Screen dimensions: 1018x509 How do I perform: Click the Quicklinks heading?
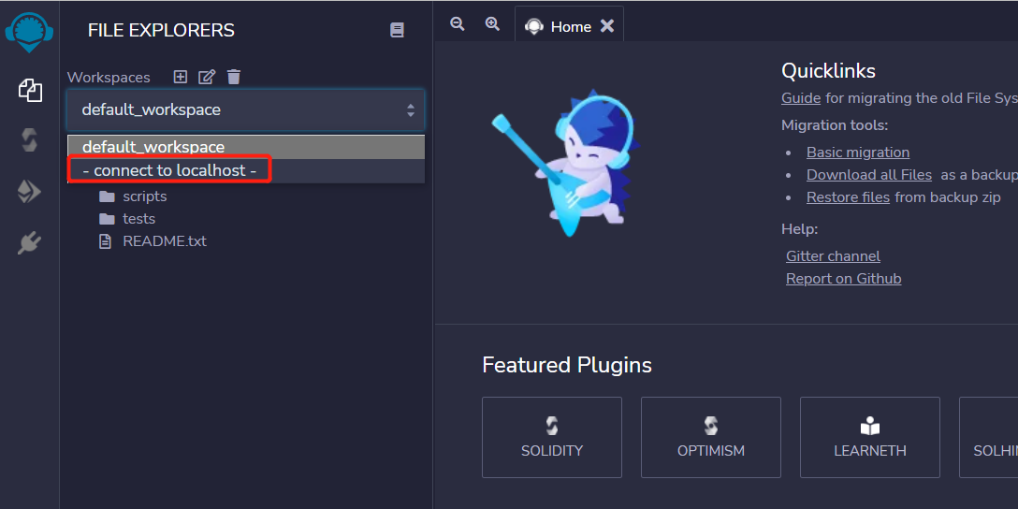tap(828, 70)
